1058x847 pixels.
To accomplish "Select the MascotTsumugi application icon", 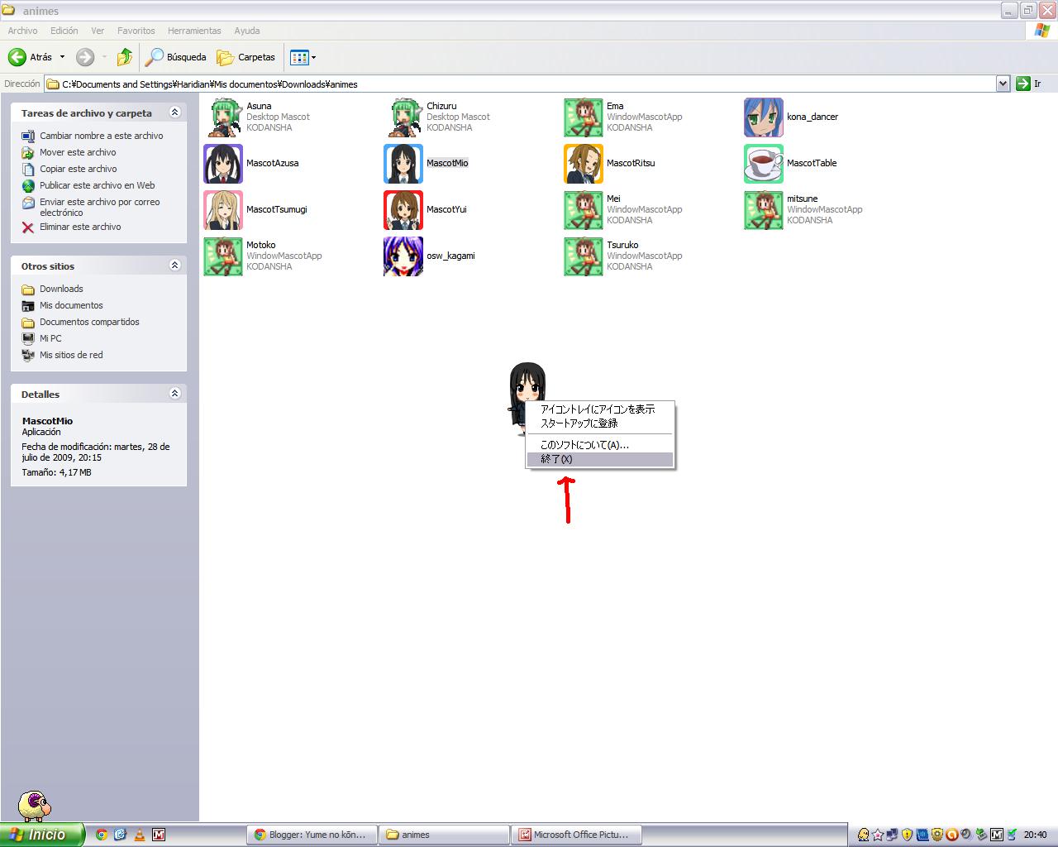I will [223, 210].
